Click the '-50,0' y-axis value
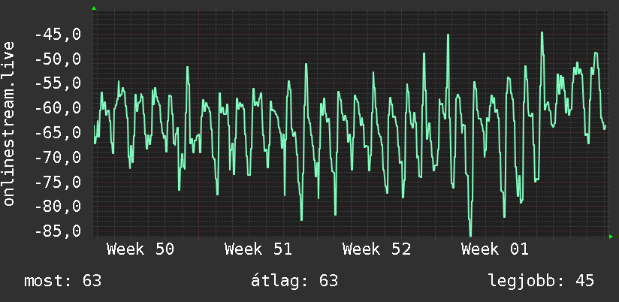This screenshot has height=302, width=619. point(58,59)
